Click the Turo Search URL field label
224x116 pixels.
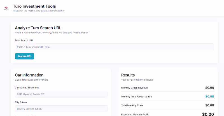(x=24, y=40)
